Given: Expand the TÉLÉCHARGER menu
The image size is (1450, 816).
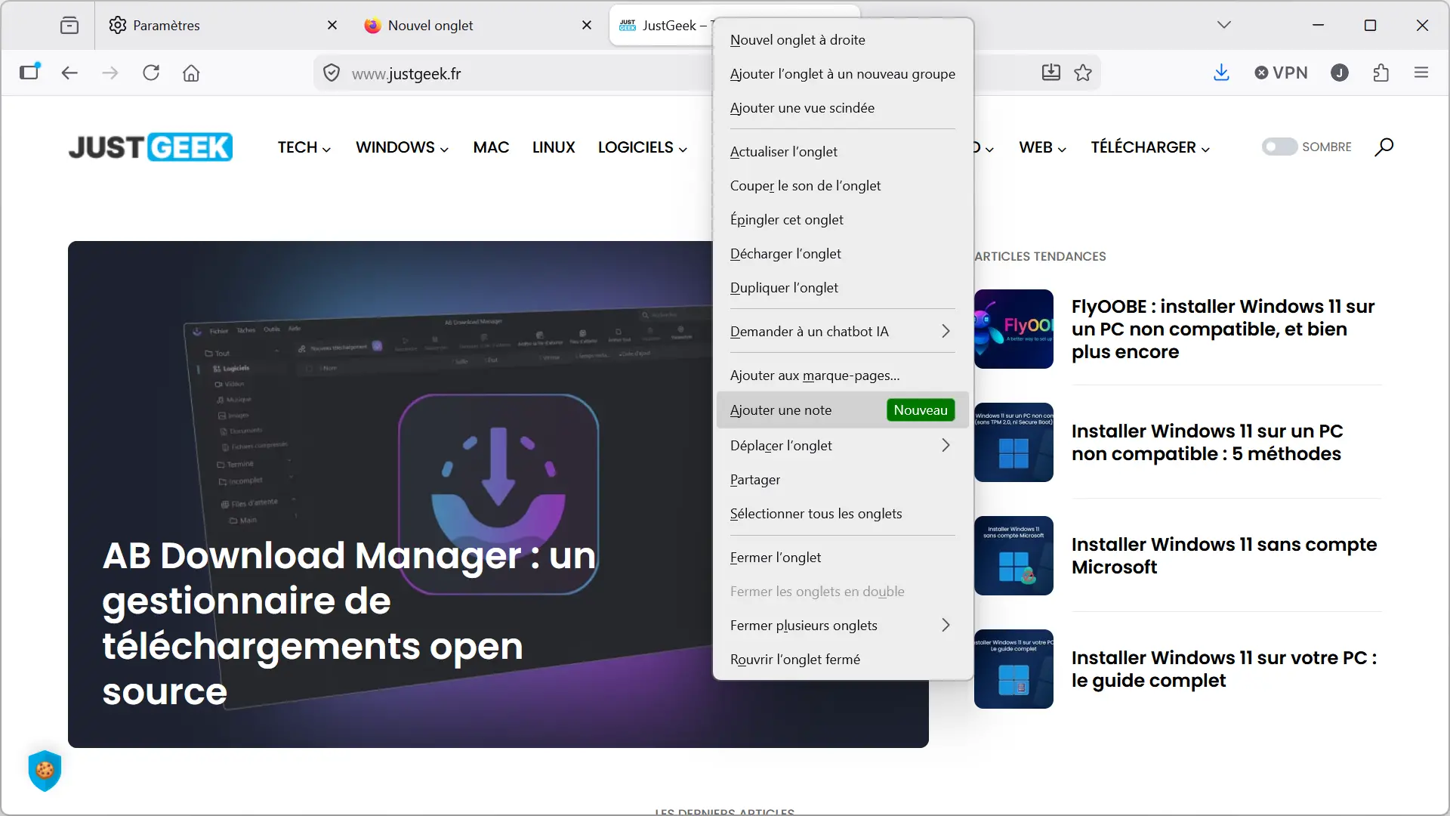Looking at the screenshot, I should pos(1150,147).
